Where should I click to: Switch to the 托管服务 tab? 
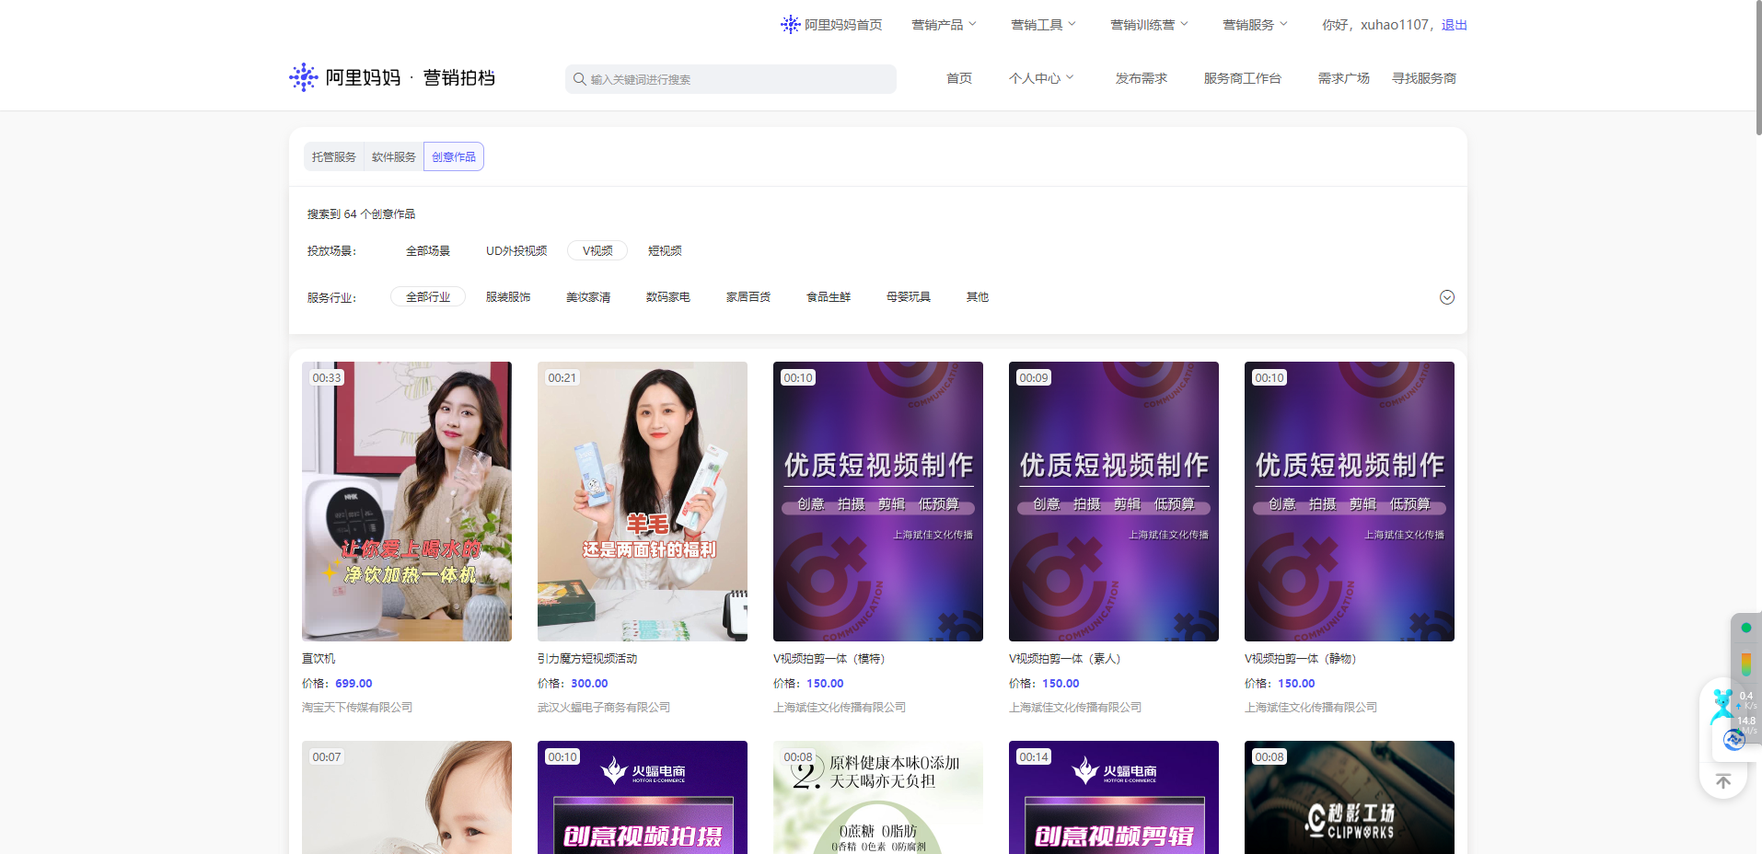tap(333, 156)
